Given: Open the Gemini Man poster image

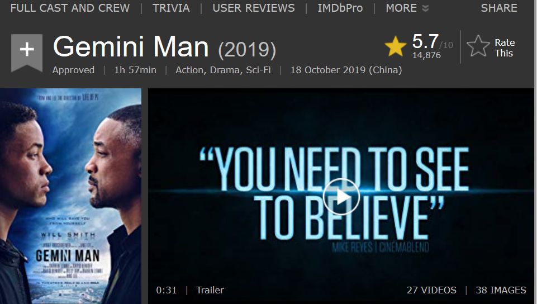Looking at the screenshot, I should [70, 196].
